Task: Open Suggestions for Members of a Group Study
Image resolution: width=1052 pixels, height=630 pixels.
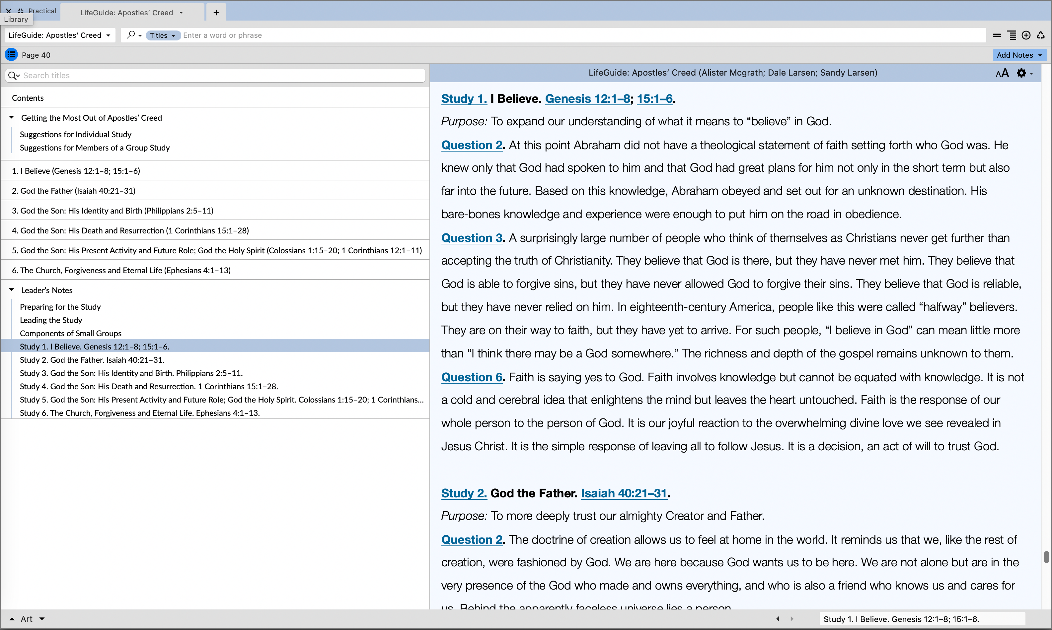Action: (x=95, y=147)
